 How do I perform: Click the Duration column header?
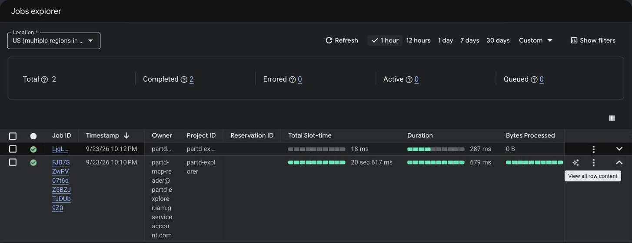click(x=420, y=135)
